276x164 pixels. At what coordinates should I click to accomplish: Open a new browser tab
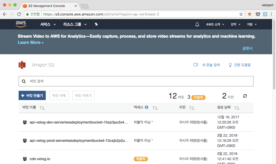[x=85, y=6]
